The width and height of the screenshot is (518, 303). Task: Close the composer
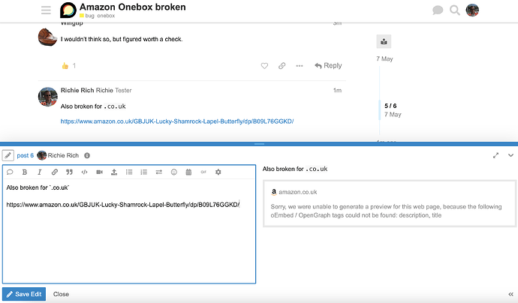(x=61, y=294)
